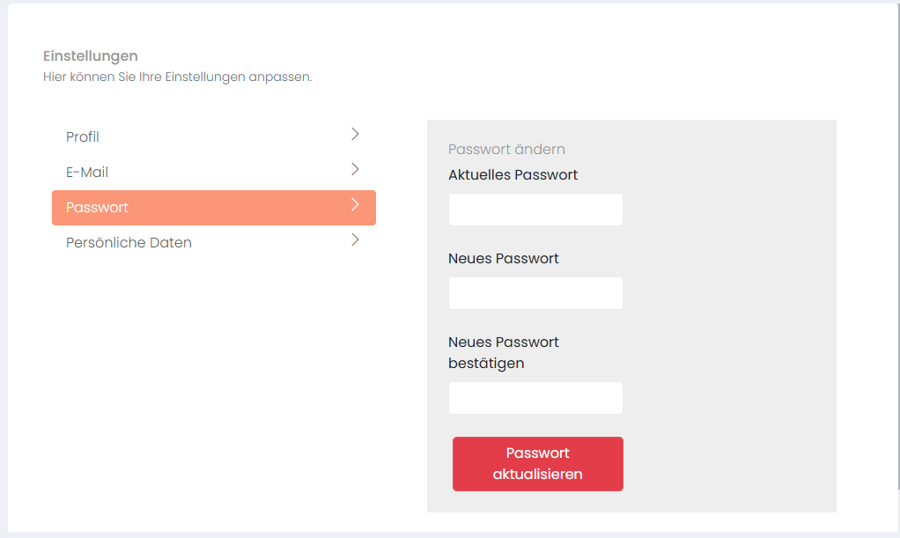Click the subtitle text under Einstellungen
The height and width of the screenshot is (538, 900).
[177, 77]
